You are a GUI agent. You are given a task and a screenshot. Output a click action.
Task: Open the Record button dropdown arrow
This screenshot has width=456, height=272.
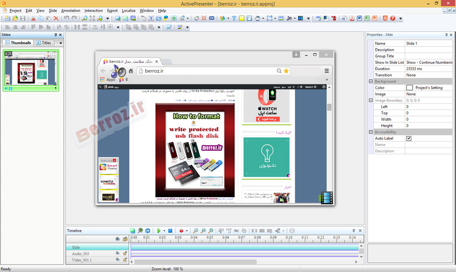pos(187,231)
